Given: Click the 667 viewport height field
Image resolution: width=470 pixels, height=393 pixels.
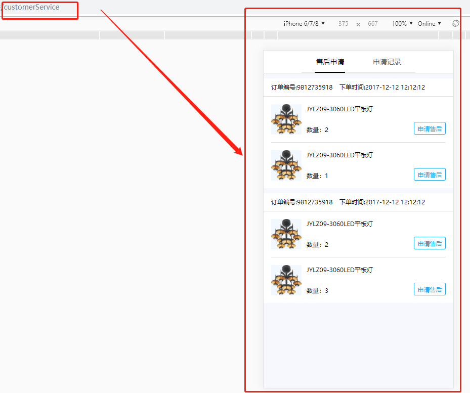Looking at the screenshot, I should click(x=372, y=23).
